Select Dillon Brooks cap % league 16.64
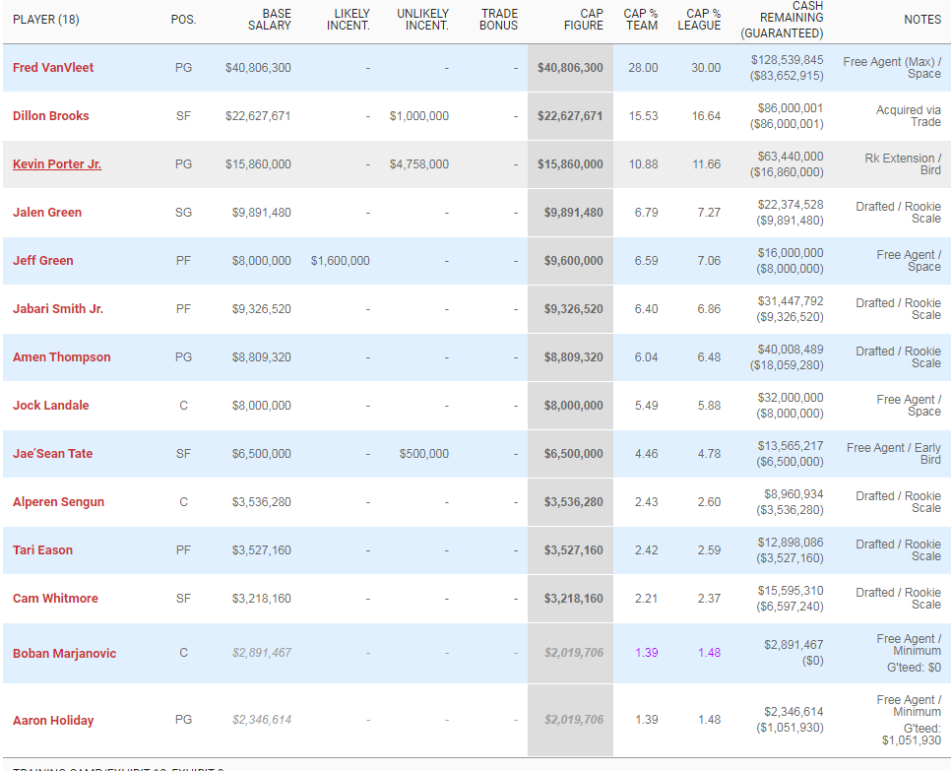Viewport: 952px width, 771px height. point(706,116)
